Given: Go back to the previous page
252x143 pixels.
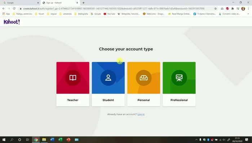Looking at the screenshot, I should pos(4,9).
